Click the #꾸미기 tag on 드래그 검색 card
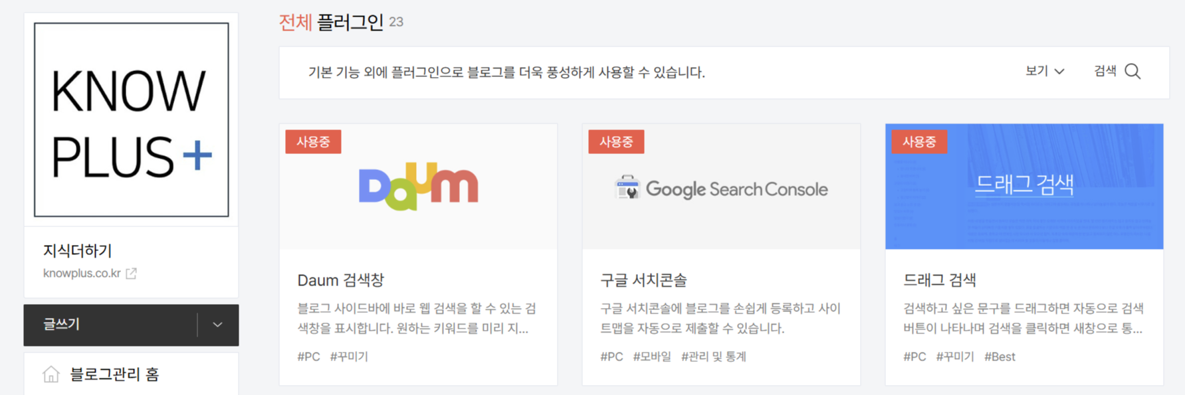Screen dimensions: 1185x395 tap(955, 356)
